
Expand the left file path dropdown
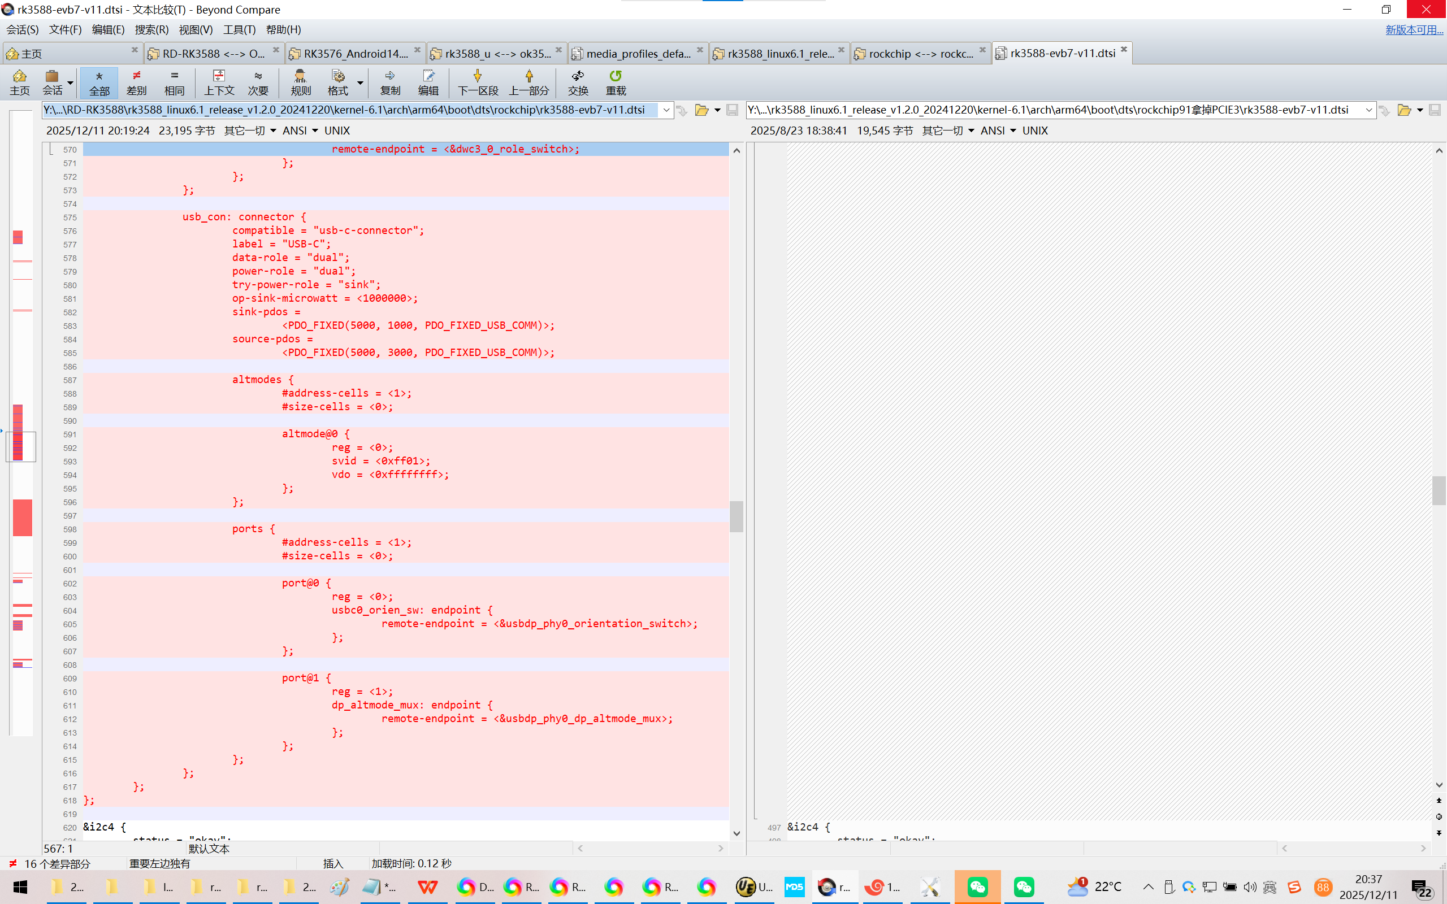[x=666, y=110]
